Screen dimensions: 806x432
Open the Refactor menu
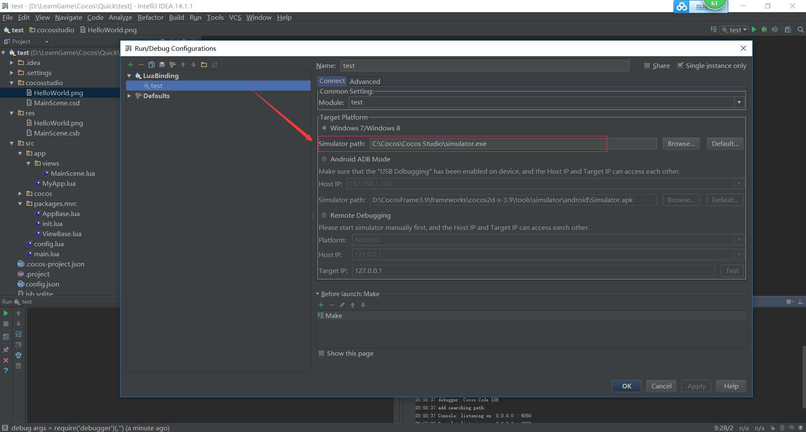click(150, 17)
